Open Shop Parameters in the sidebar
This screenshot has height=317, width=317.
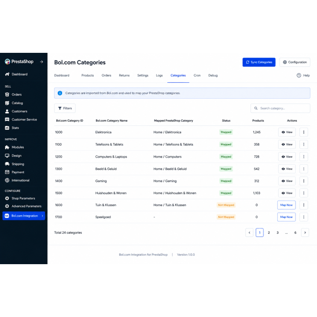coord(24,198)
